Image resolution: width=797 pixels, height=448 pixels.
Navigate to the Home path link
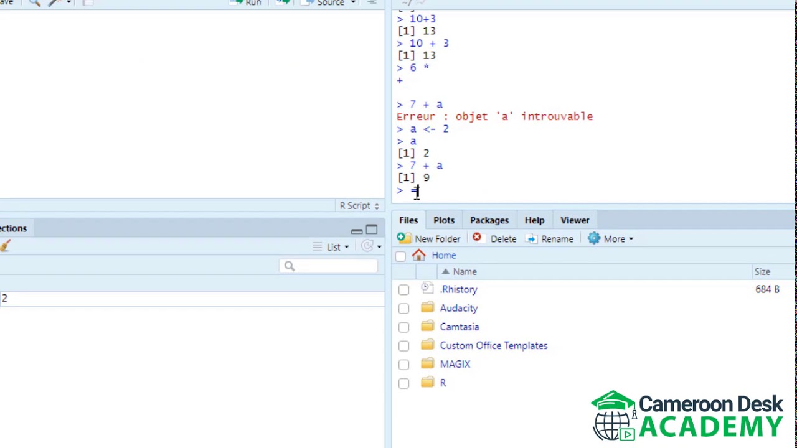pyautogui.click(x=444, y=256)
